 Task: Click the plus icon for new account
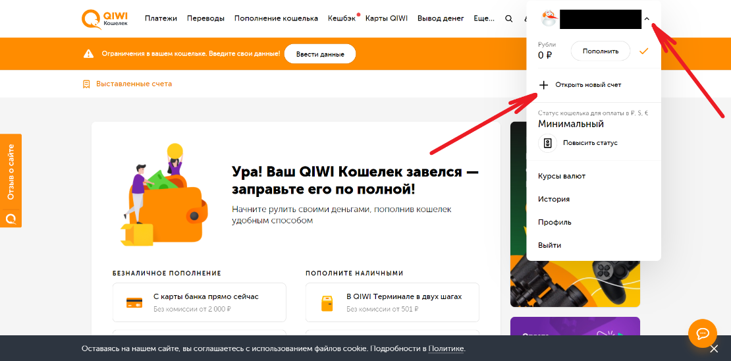point(543,85)
